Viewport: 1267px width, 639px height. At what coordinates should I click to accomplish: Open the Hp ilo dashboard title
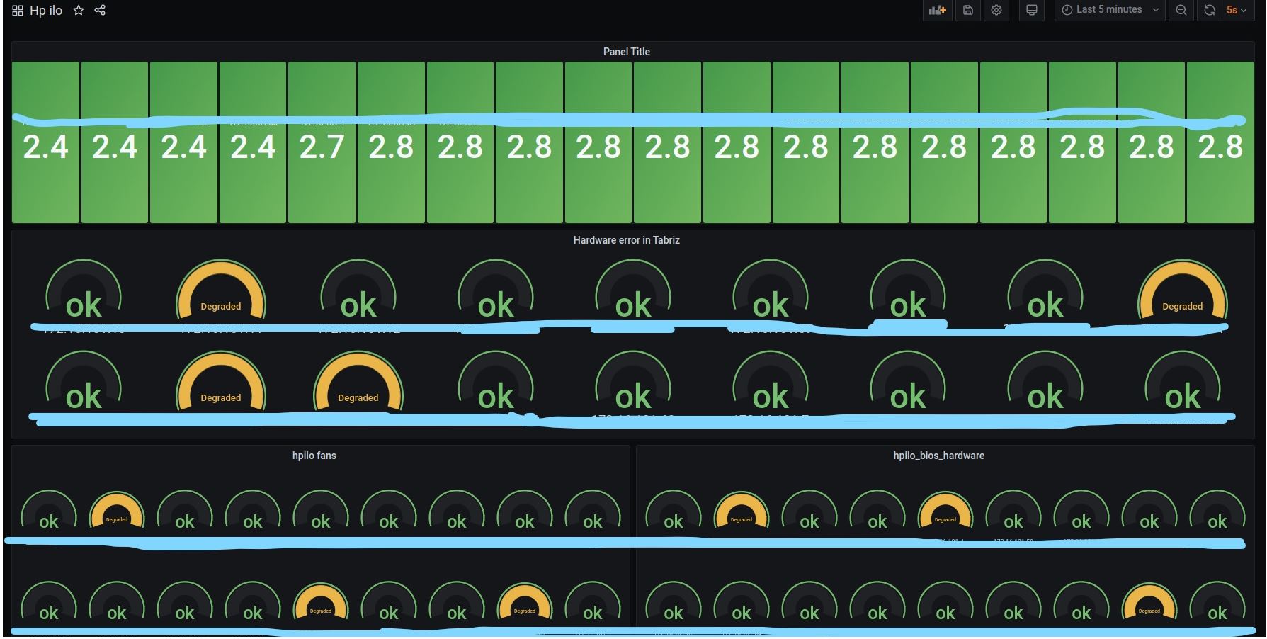coord(46,11)
